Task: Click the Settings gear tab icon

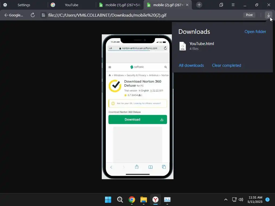Action: (x=5, y=5)
